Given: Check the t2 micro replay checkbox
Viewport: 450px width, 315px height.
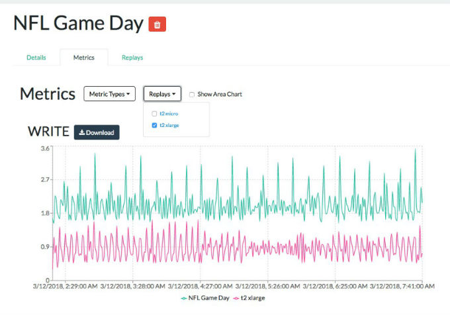Looking at the screenshot, I should [154, 114].
